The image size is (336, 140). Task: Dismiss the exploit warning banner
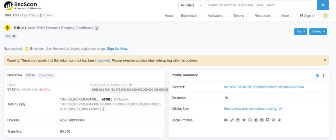pos(325,60)
